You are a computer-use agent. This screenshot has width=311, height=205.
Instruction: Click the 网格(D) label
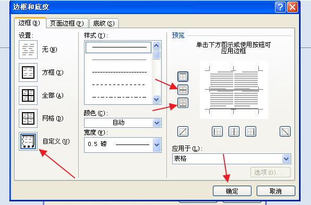point(53,118)
